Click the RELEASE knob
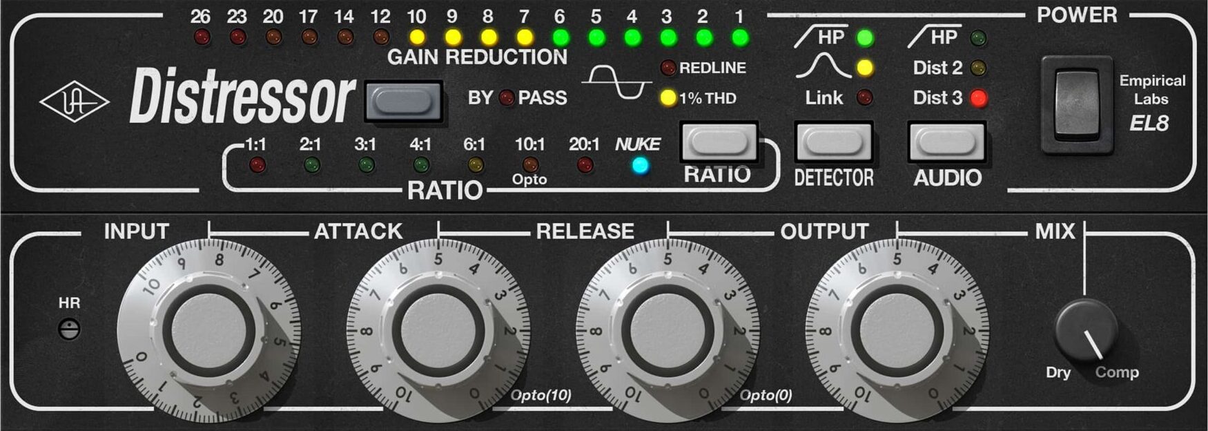 coord(668,331)
